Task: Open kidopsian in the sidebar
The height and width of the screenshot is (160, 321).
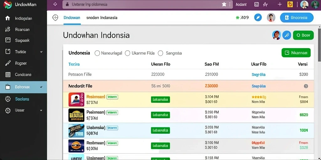Action: 23,18
